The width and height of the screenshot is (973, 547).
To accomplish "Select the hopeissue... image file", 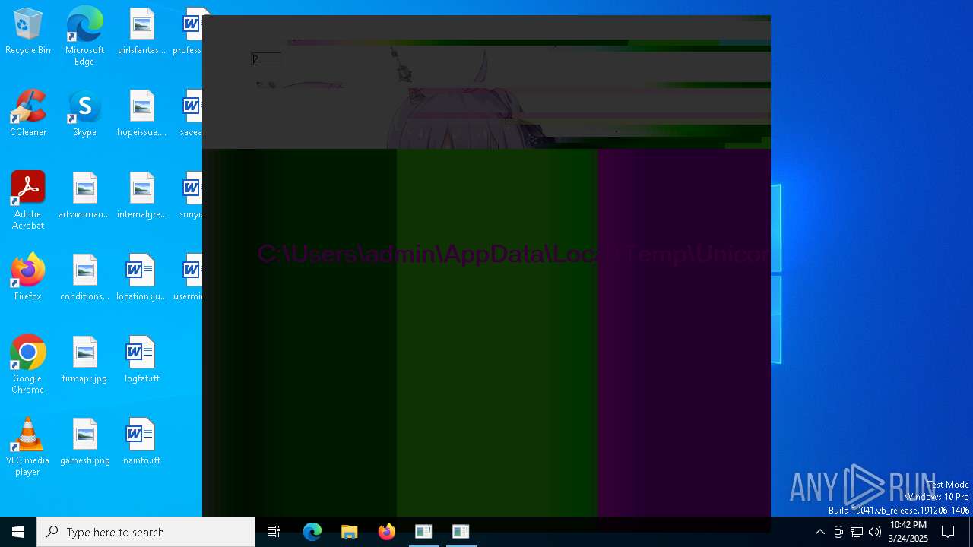I will pos(141,114).
